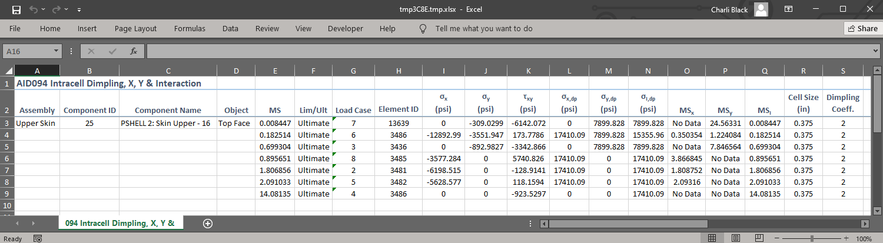Select the 'Cell Size (in)' header cell
This screenshot has height=243, width=883.
(804, 104)
